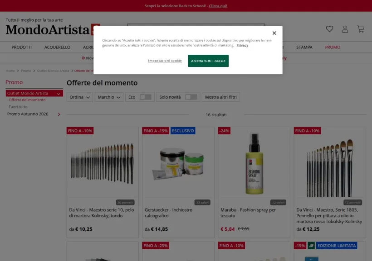The width and height of the screenshot is (372, 261).
Task: Click the Promo sidebar heading
Action: coord(14,82)
